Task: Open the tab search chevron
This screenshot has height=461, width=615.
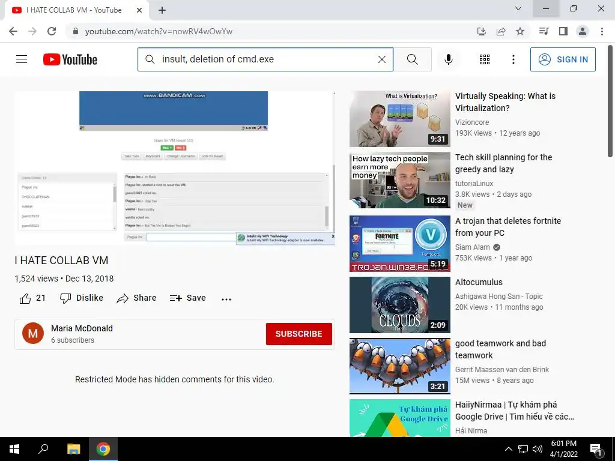Action: click(x=518, y=8)
